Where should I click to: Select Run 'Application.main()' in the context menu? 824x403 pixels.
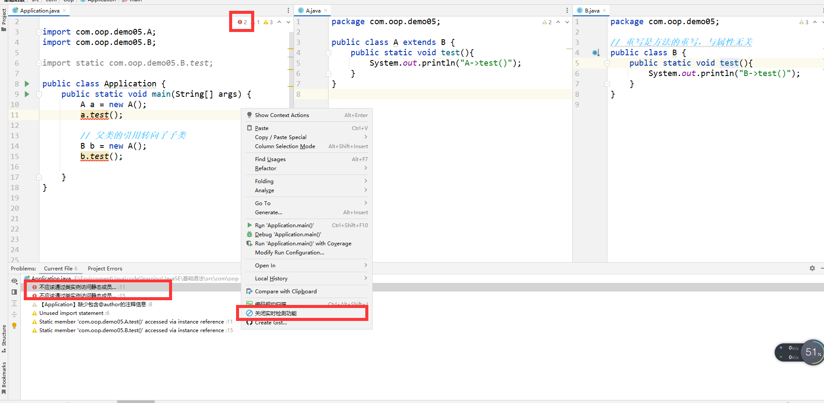coord(307,225)
